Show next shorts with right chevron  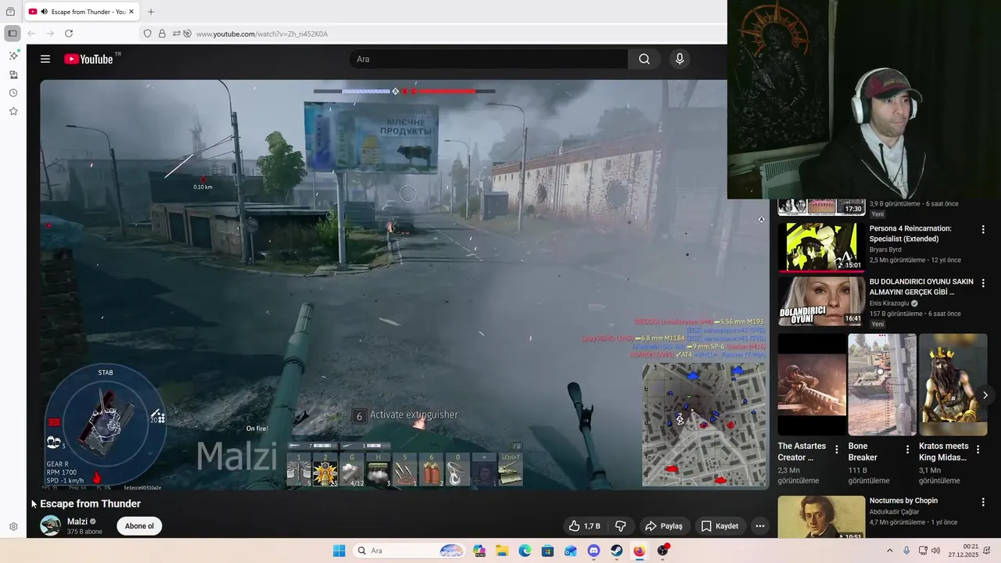click(985, 395)
